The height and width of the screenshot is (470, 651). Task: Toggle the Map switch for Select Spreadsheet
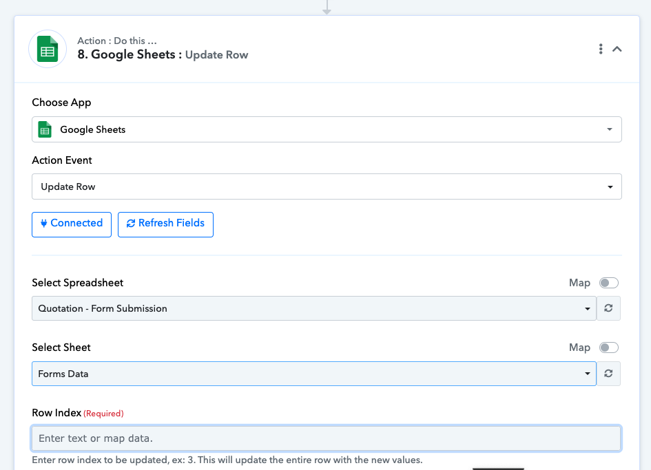(609, 283)
